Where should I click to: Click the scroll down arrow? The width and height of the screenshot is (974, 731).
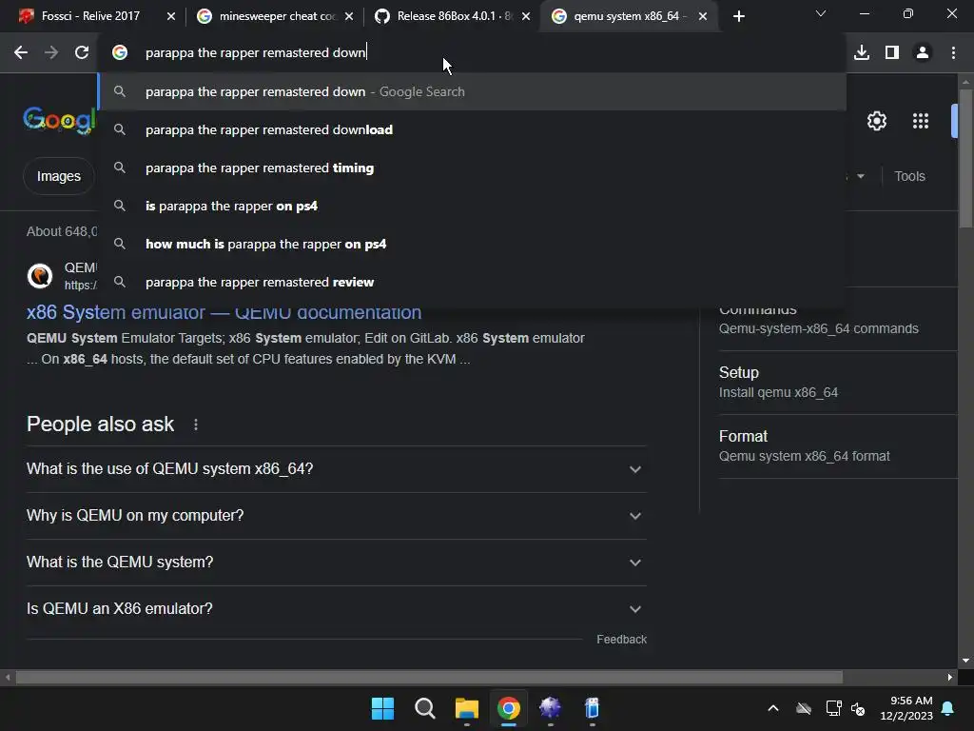pyautogui.click(x=966, y=661)
